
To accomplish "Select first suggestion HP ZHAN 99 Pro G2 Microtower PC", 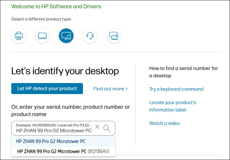I will coord(51,141).
